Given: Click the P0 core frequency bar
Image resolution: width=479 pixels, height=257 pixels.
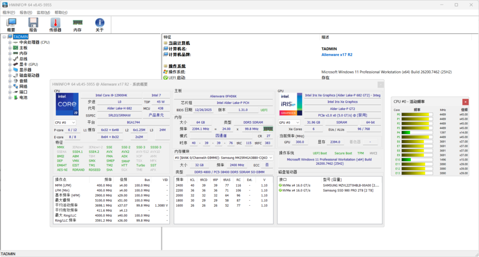Looking at the screenshot, I should 417,115.
